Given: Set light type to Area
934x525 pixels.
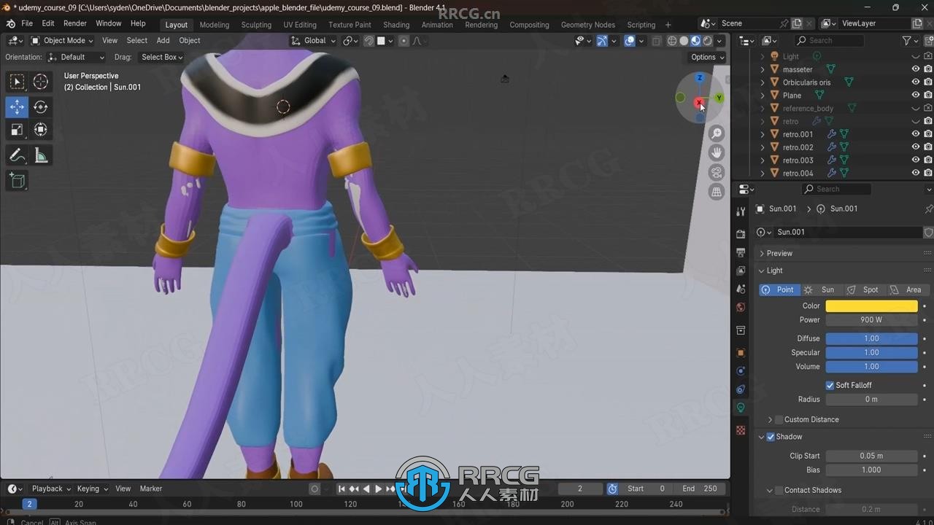Looking at the screenshot, I should tap(906, 289).
